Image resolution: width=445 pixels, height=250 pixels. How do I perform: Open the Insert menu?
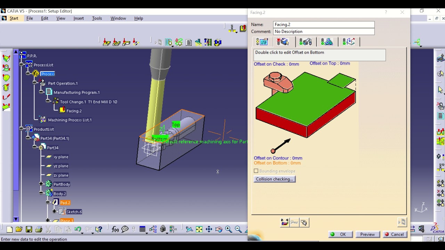pyautogui.click(x=79, y=18)
